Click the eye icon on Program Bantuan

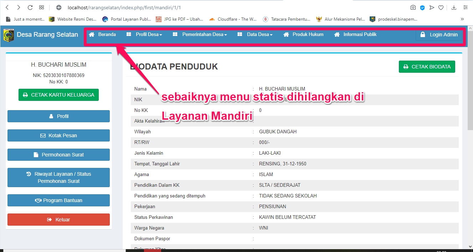click(x=38, y=200)
